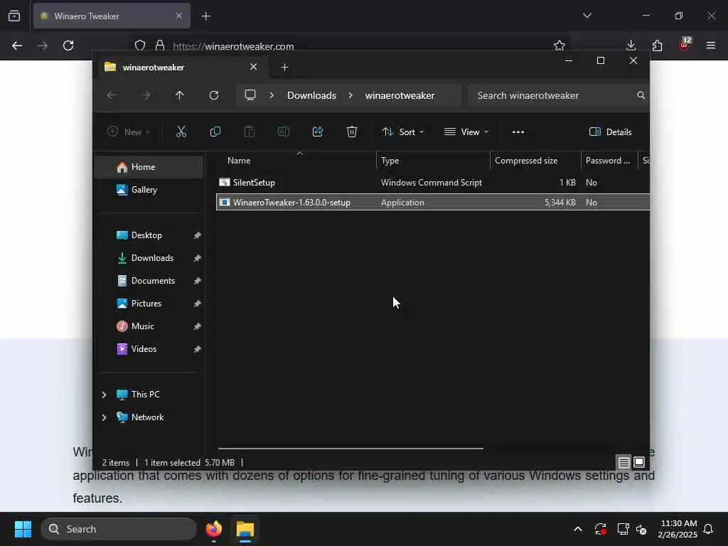Open Pictures in the navigation pane
This screenshot has height=546, width=728.
click(149, 304)
